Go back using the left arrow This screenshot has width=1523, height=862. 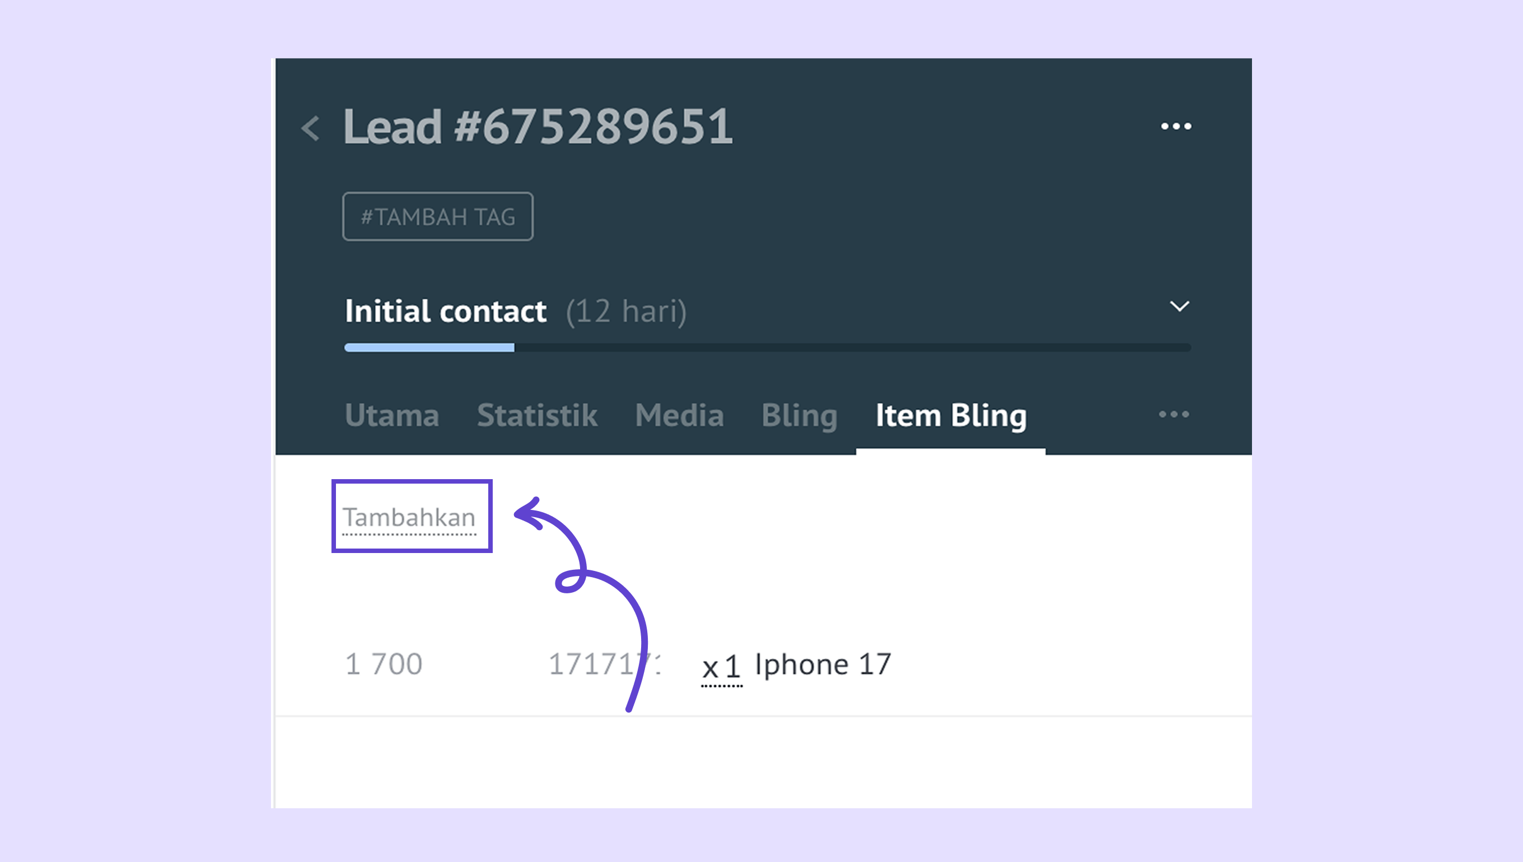pos(311,128)
